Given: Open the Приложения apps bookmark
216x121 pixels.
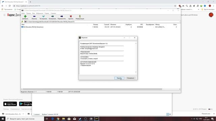Looking at the screenshot, I should coord(7,9).
